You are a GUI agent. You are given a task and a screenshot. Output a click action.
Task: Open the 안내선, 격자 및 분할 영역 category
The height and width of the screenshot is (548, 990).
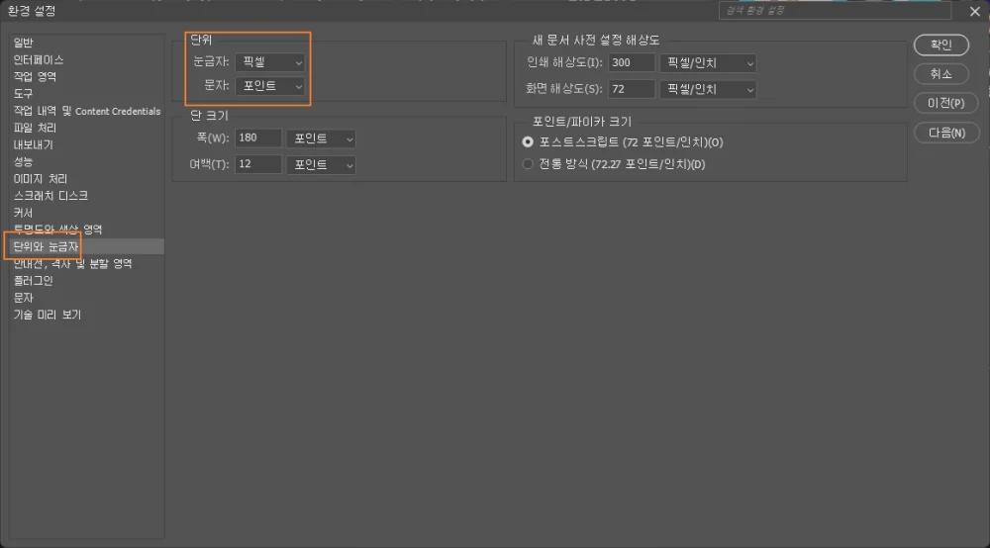tap(72, 264)
